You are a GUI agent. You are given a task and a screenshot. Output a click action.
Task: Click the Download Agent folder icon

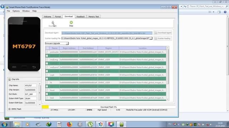click(156, 33)
